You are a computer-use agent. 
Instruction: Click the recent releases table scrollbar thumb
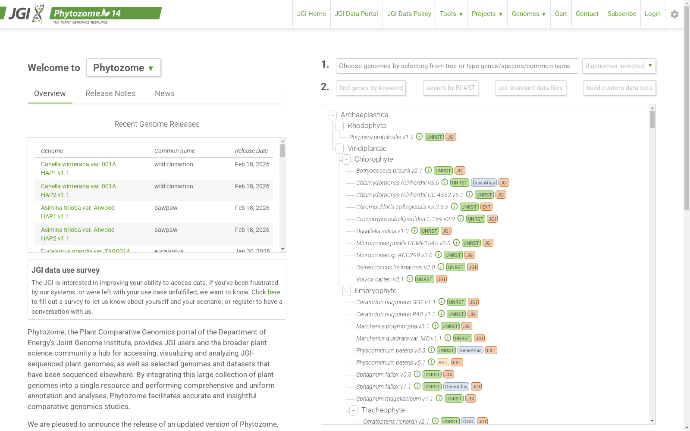point(282,151)
